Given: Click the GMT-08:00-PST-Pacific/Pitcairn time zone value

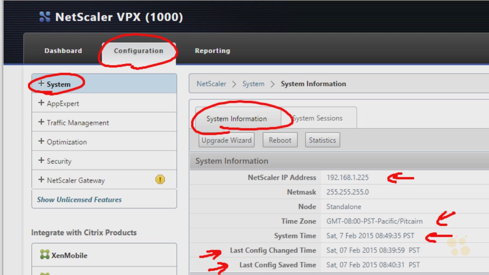Looking at the screenshot, I should coord(374,221).
